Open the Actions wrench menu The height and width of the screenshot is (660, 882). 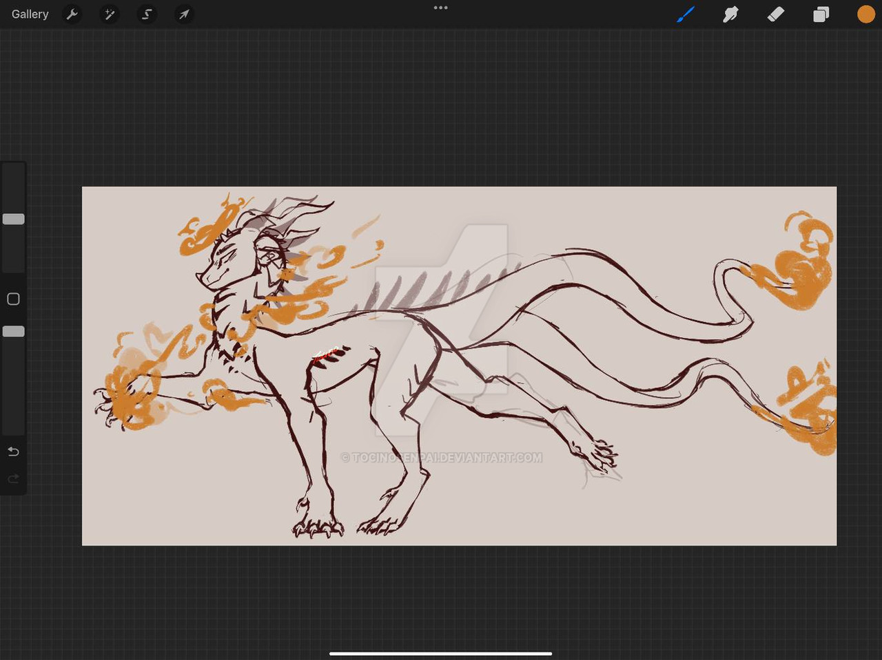(72, 14)
